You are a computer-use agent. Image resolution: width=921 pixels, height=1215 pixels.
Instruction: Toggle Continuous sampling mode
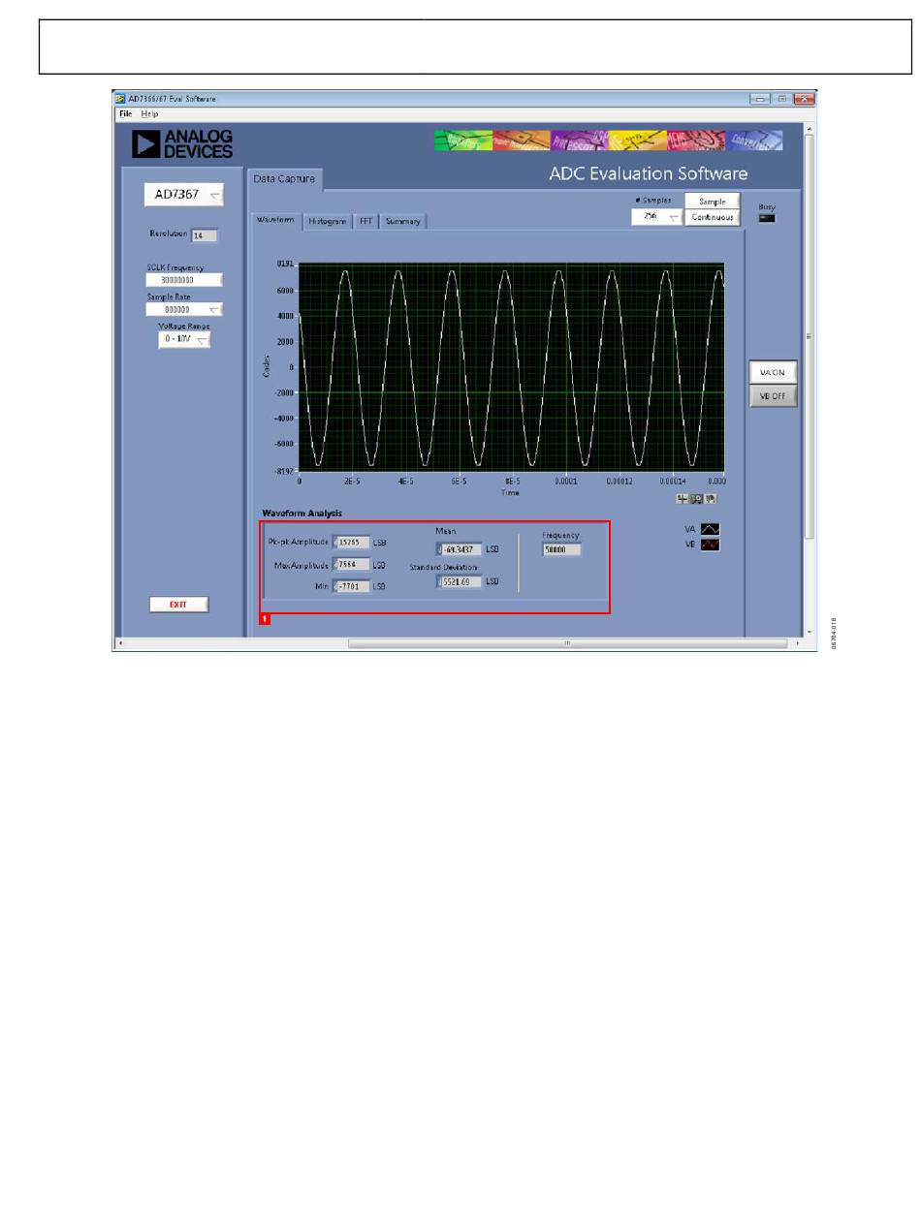coord(712,217)
